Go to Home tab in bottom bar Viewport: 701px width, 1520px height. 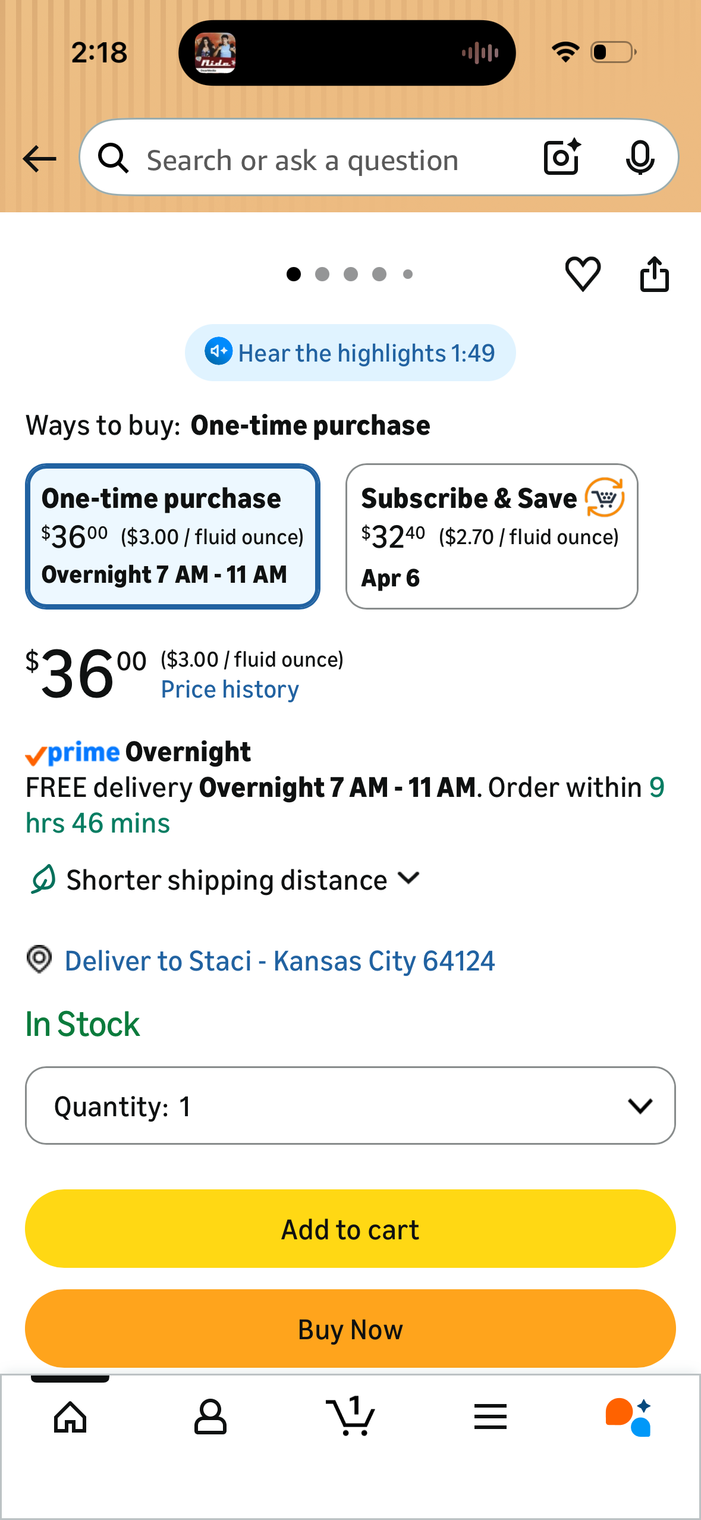(70, 1417)
